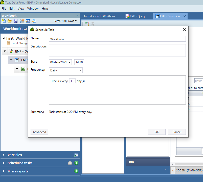Confirm the schedule with OK
This screenshot has width=203, height=182.
157,132
